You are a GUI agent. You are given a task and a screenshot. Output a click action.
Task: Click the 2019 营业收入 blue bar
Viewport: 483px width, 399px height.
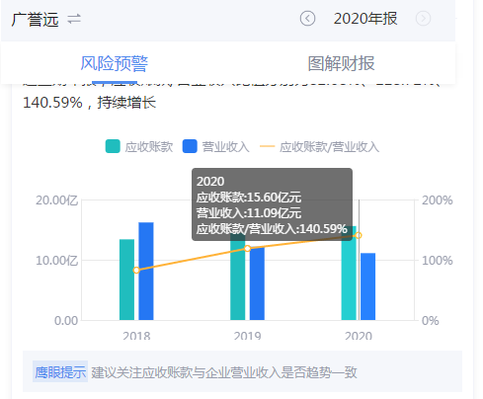point(257,283)
